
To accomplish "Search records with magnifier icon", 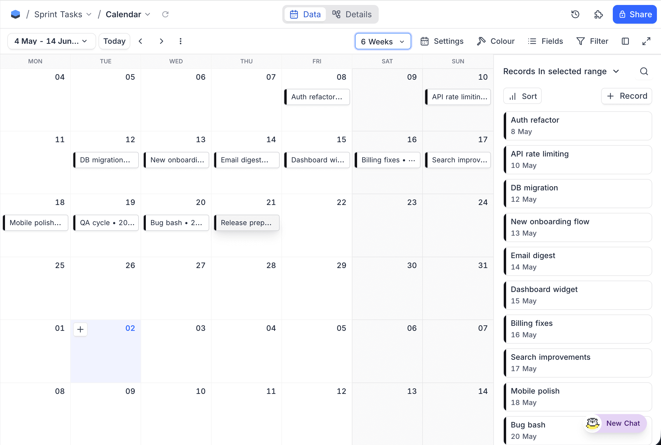I will pyautogui.click(x=644, y=71).
